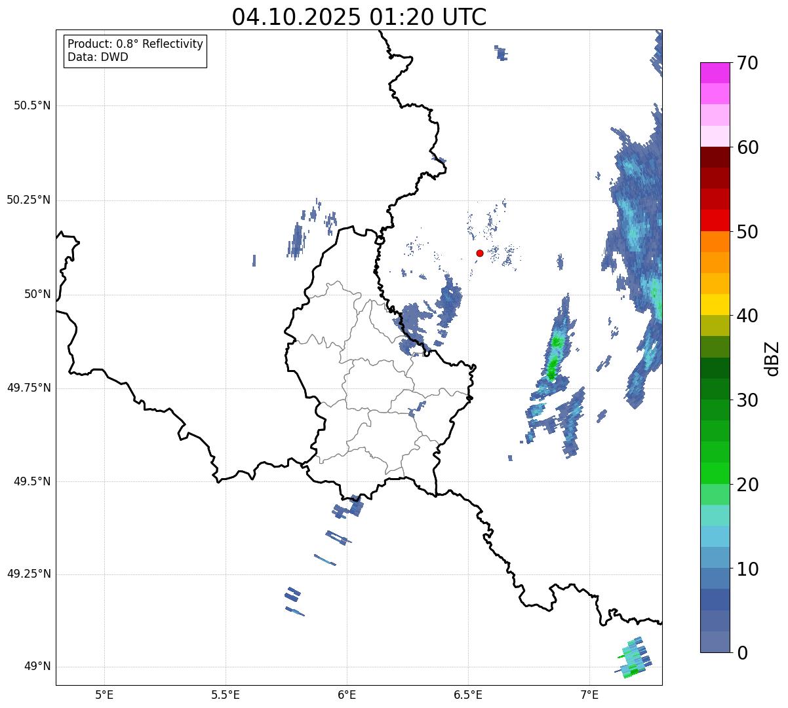This screenshot has height=708, width=788.
Task: Click the 6°E longitude label
Action: click(x=347, y=695)
